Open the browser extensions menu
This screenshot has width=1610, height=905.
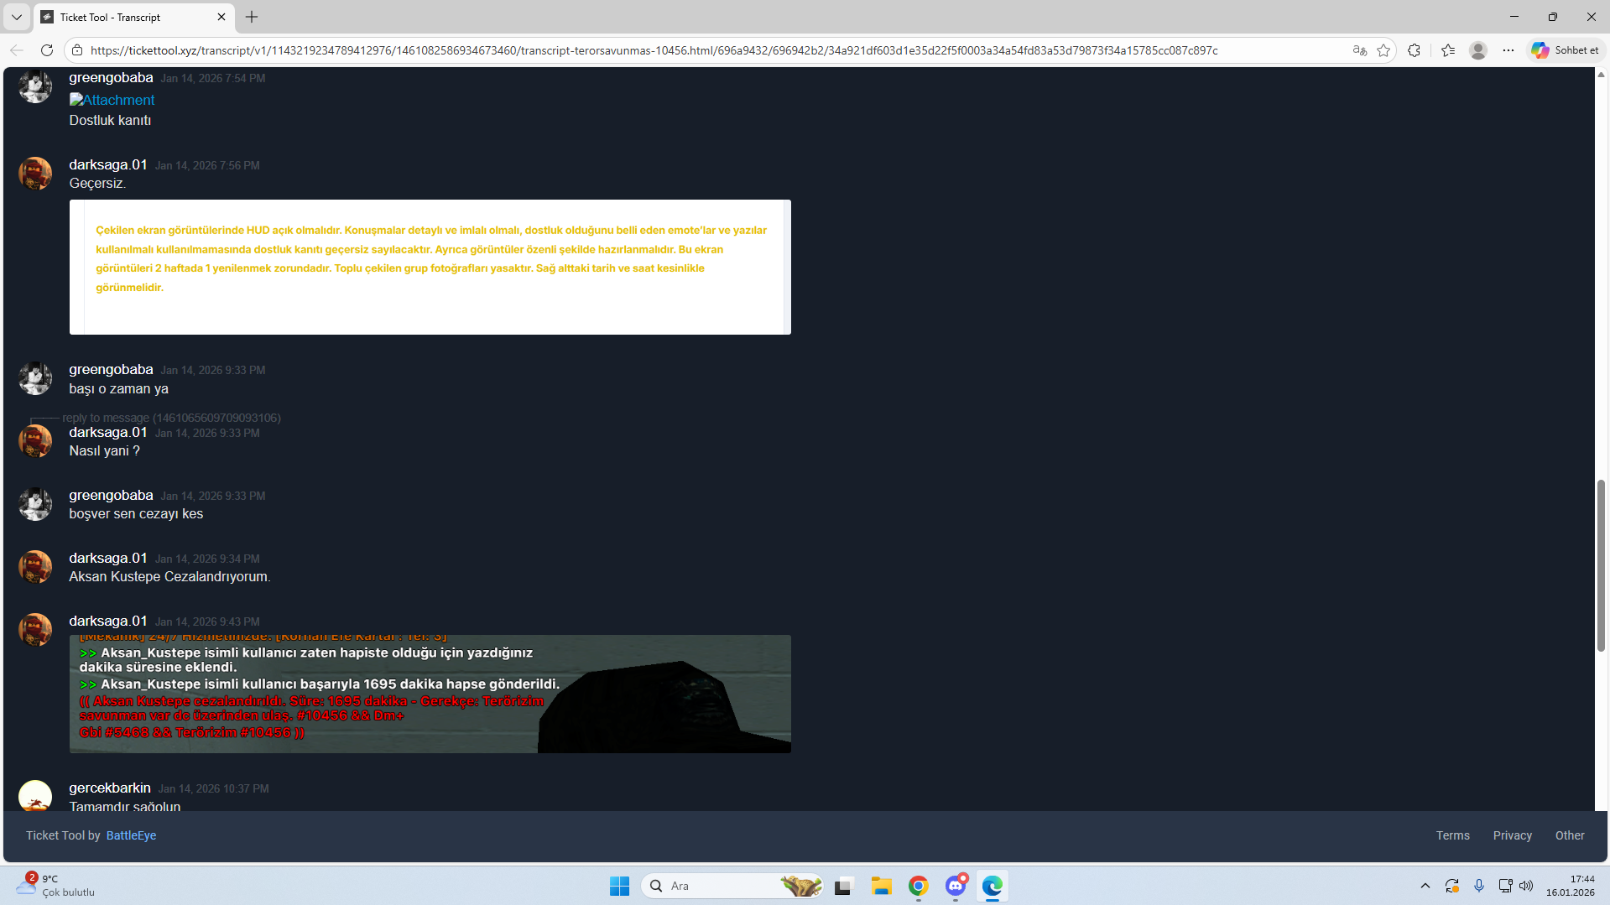coord(1415,50)
